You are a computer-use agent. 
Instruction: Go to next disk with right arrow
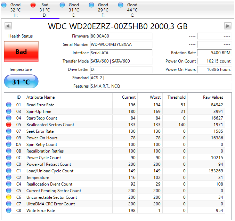(x=228, y=26)
